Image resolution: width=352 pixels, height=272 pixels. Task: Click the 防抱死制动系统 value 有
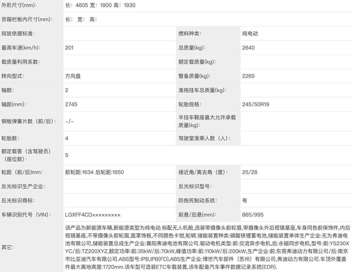click(x=245, y=200)
